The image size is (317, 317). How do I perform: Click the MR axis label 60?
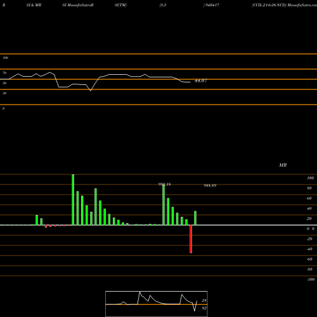point(309,198)
